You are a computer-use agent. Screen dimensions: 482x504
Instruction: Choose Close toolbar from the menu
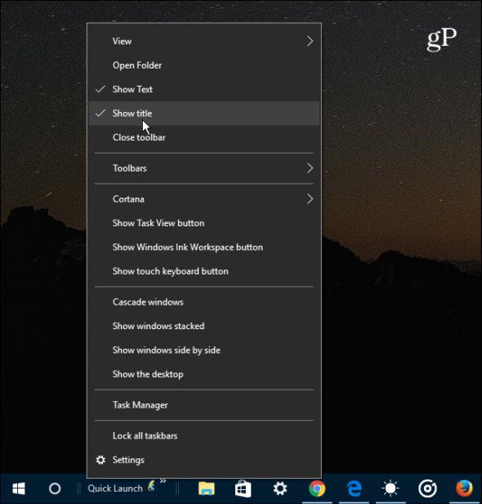click(x=204, y=137)
